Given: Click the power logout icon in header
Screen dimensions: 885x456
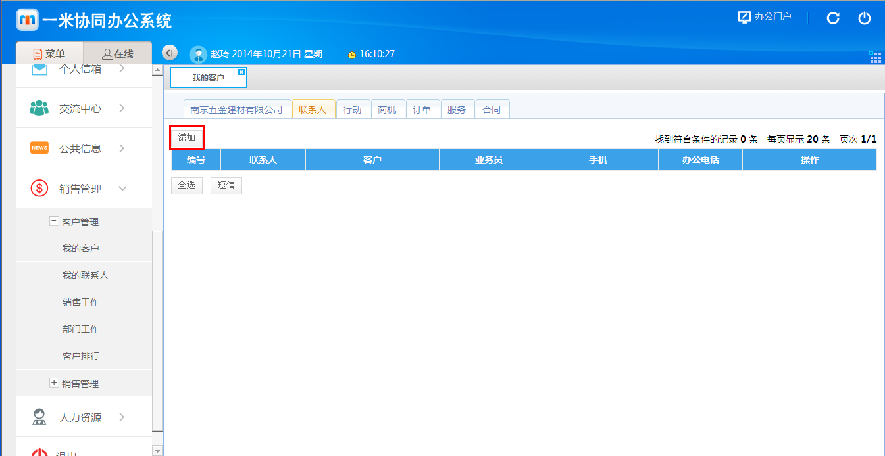Looking at the screenshot, I should [x=865, y=18].
